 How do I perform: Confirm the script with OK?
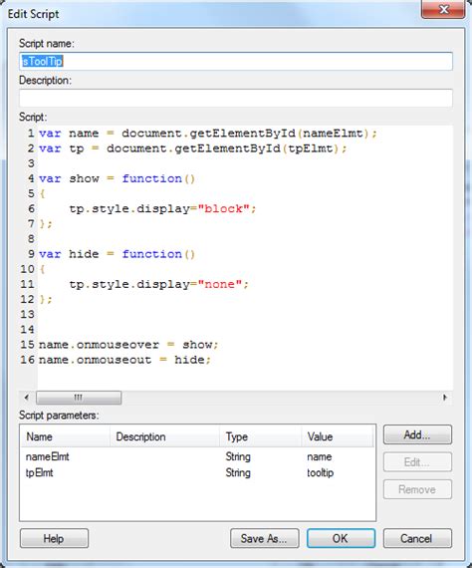[x=341, y=538]
